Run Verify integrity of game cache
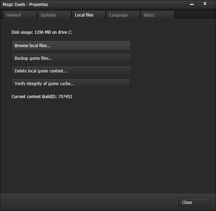This screenshot has height=211, width=216. pos(71,84)
